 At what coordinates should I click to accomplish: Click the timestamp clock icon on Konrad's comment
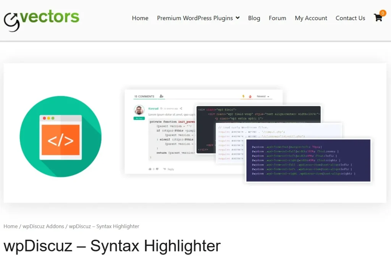(x=161, y=108)
